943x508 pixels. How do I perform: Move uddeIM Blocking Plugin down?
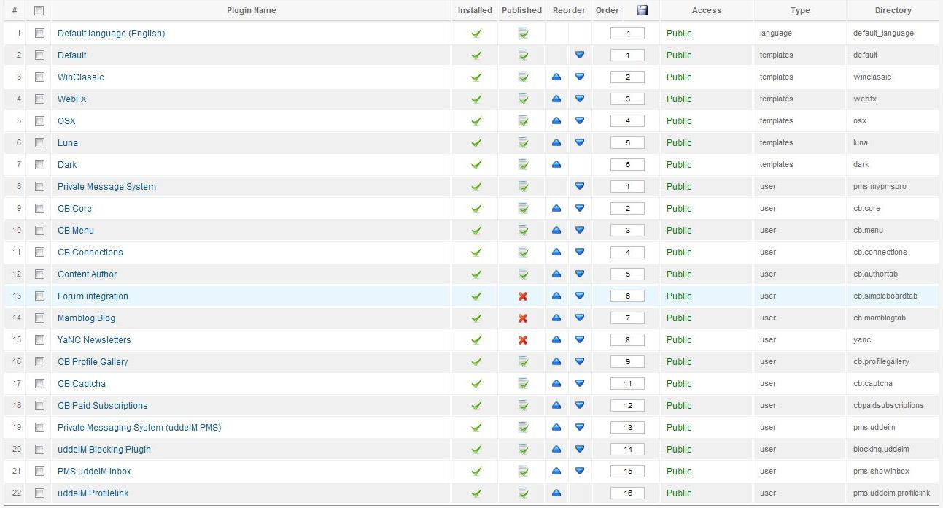[x=580, y=449]
